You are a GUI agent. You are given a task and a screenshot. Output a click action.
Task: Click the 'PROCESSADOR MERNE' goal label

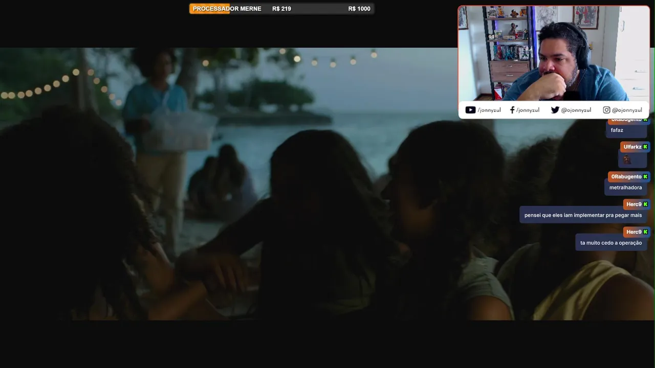[227, 9]
